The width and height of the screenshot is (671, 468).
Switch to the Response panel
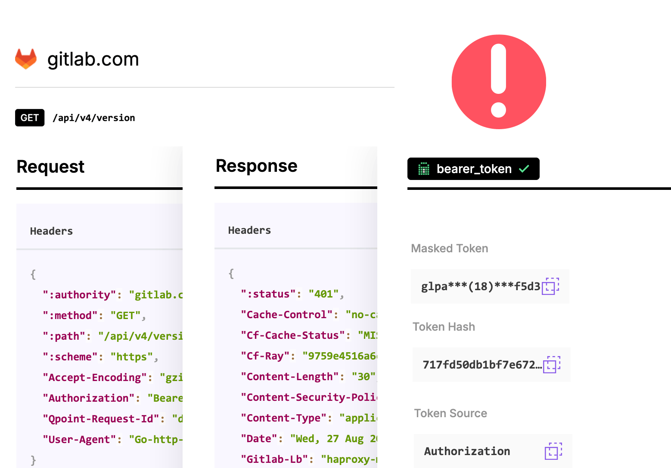coord(256,165)
